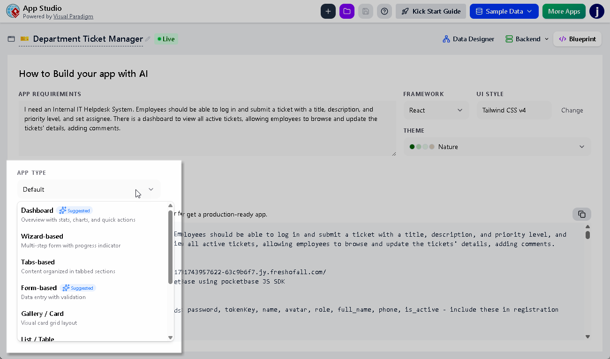Click the plus new app button
610x359 pixels.
pos(328,11)
